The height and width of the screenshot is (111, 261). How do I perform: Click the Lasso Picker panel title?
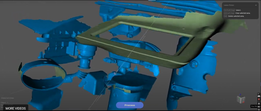[229, 5]
